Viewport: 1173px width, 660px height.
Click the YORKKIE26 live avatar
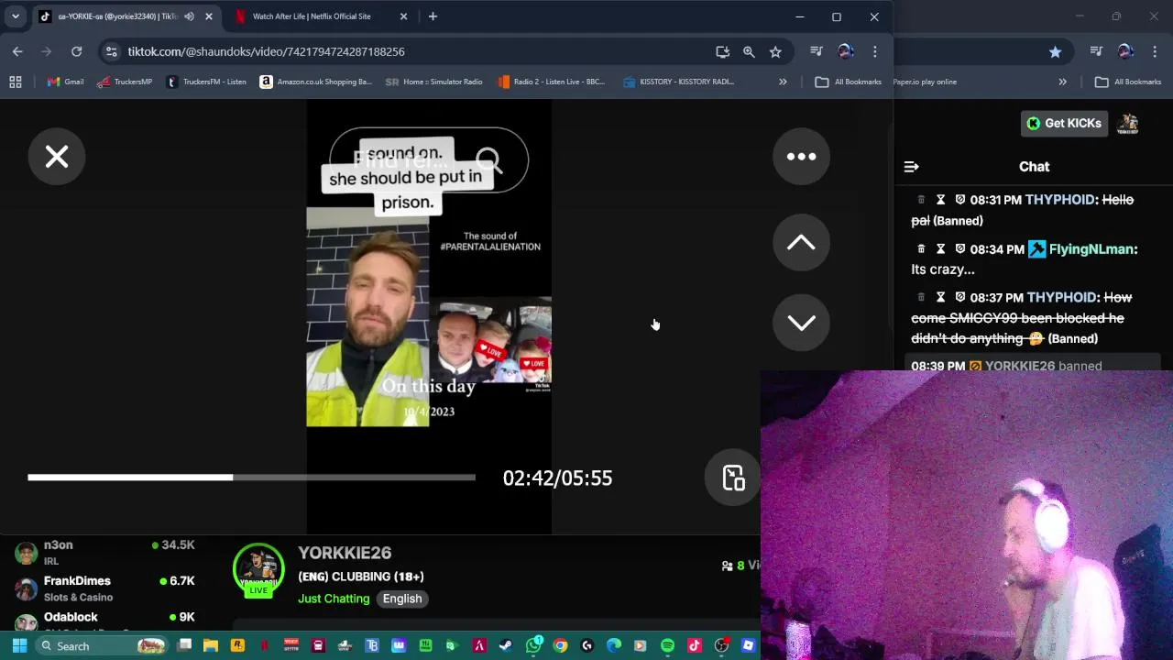pos(258,570)
